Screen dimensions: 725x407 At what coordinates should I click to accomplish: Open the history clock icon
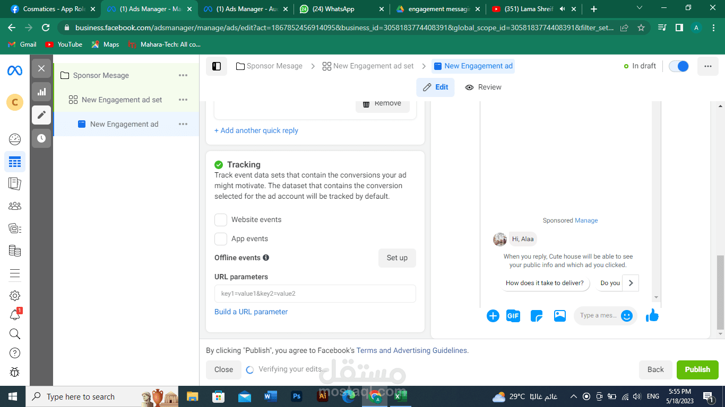41,138
